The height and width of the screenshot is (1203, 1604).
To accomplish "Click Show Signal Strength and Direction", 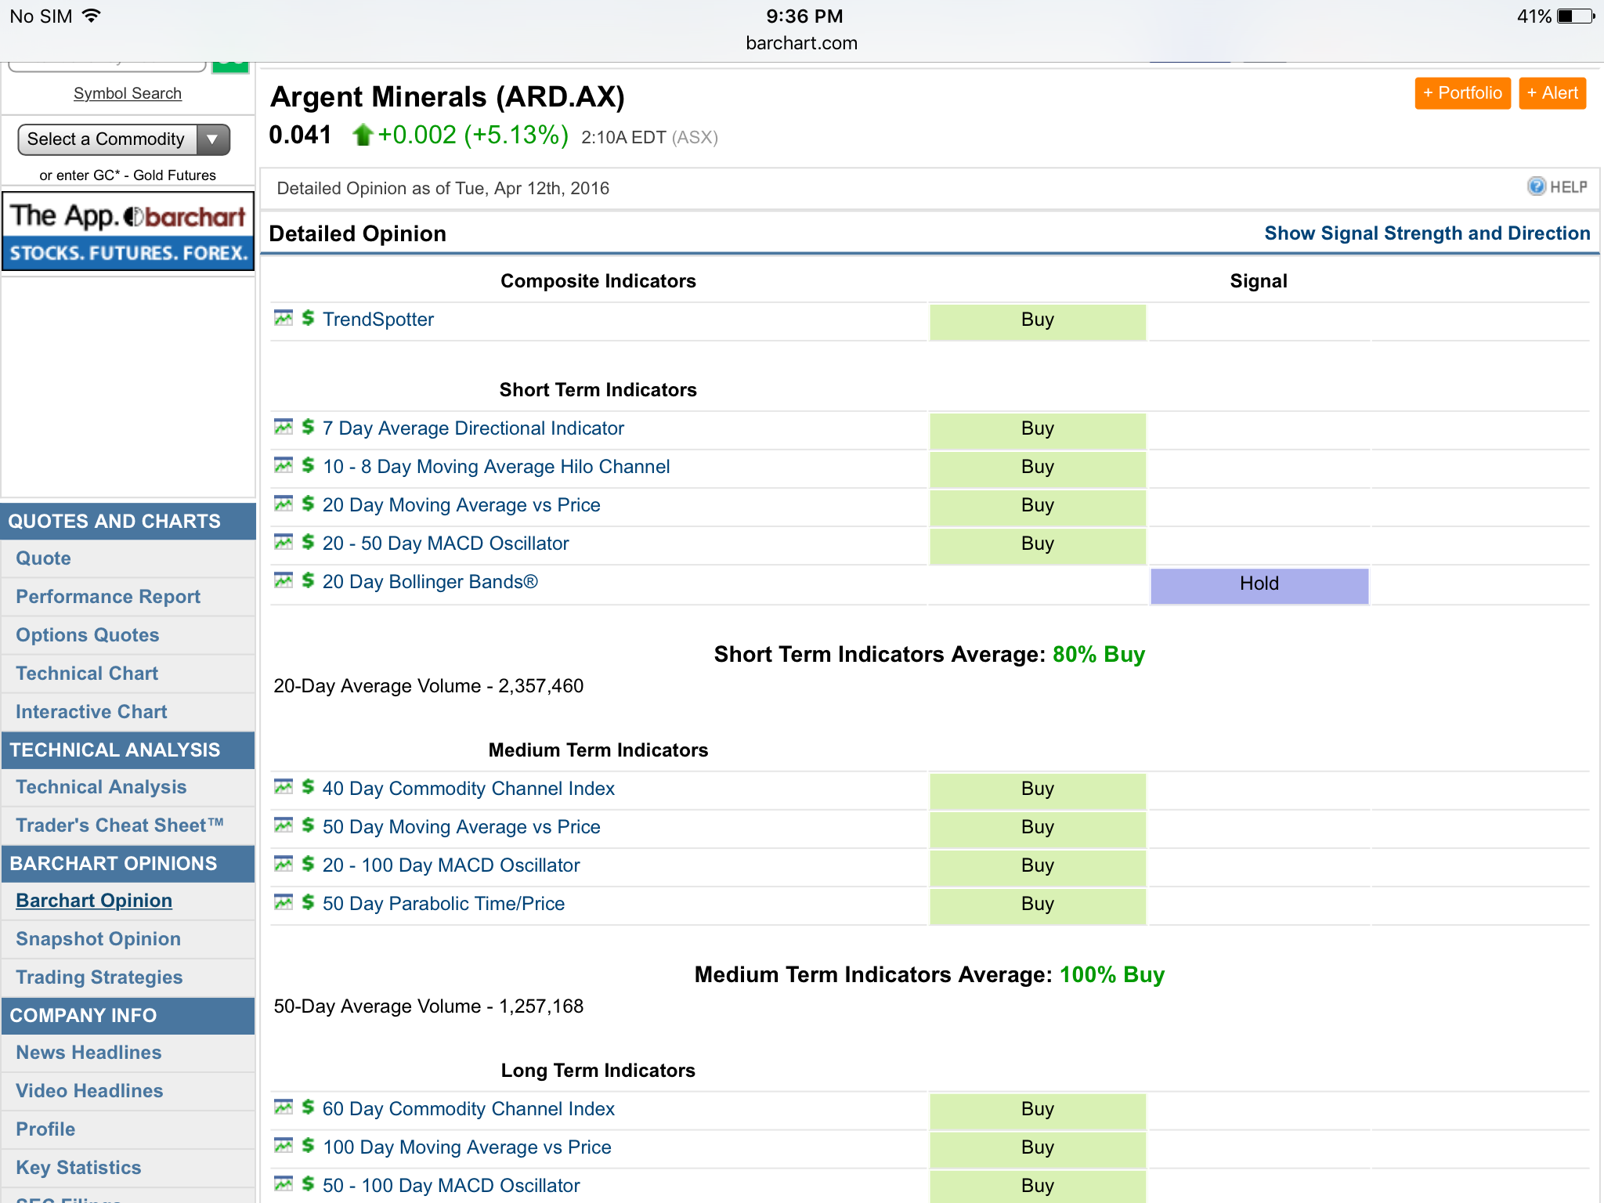I will tap(1427, 233).
